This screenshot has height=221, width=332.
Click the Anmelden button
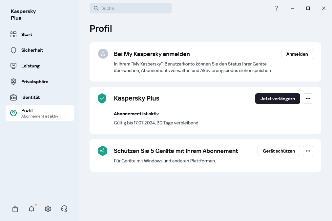tap(297, 54)
